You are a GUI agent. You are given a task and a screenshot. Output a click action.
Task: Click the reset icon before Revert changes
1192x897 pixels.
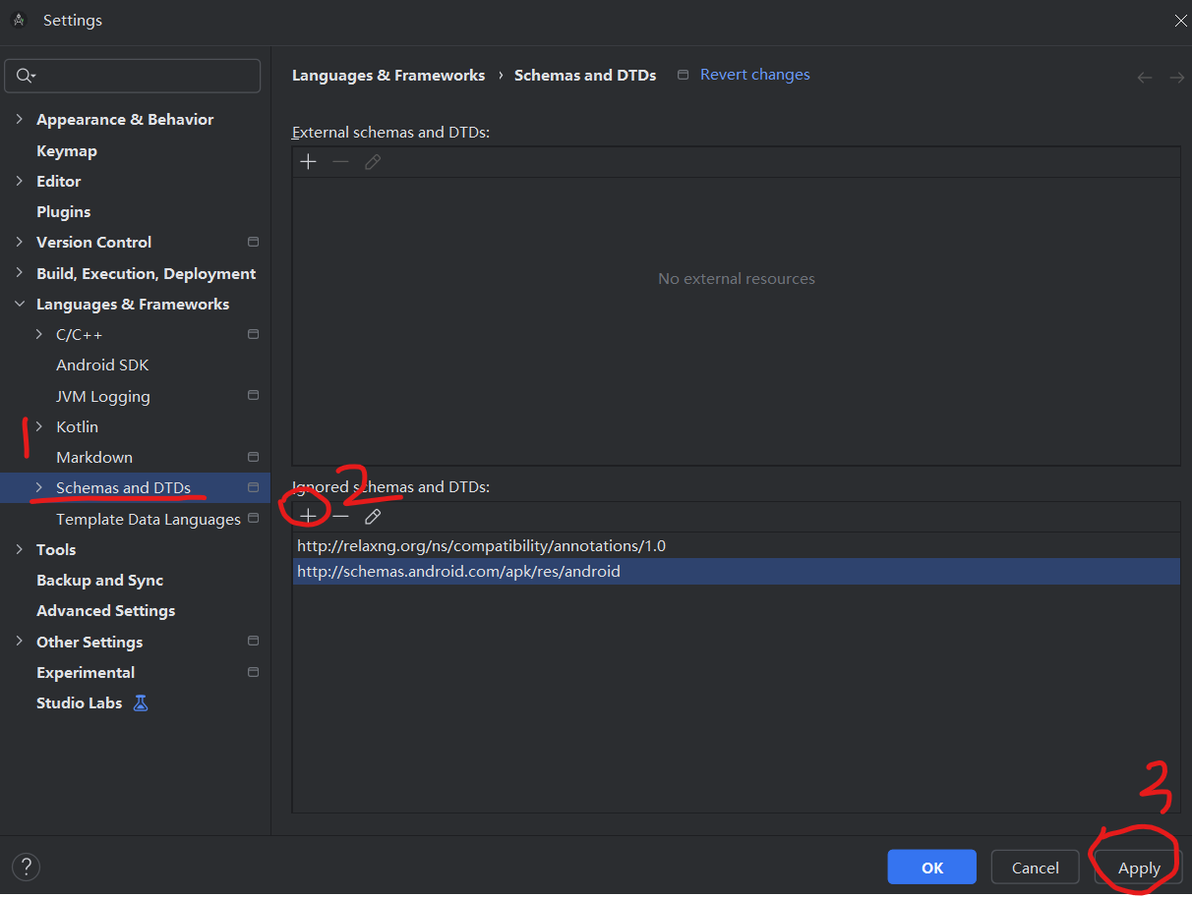click(x=683, y=74)
